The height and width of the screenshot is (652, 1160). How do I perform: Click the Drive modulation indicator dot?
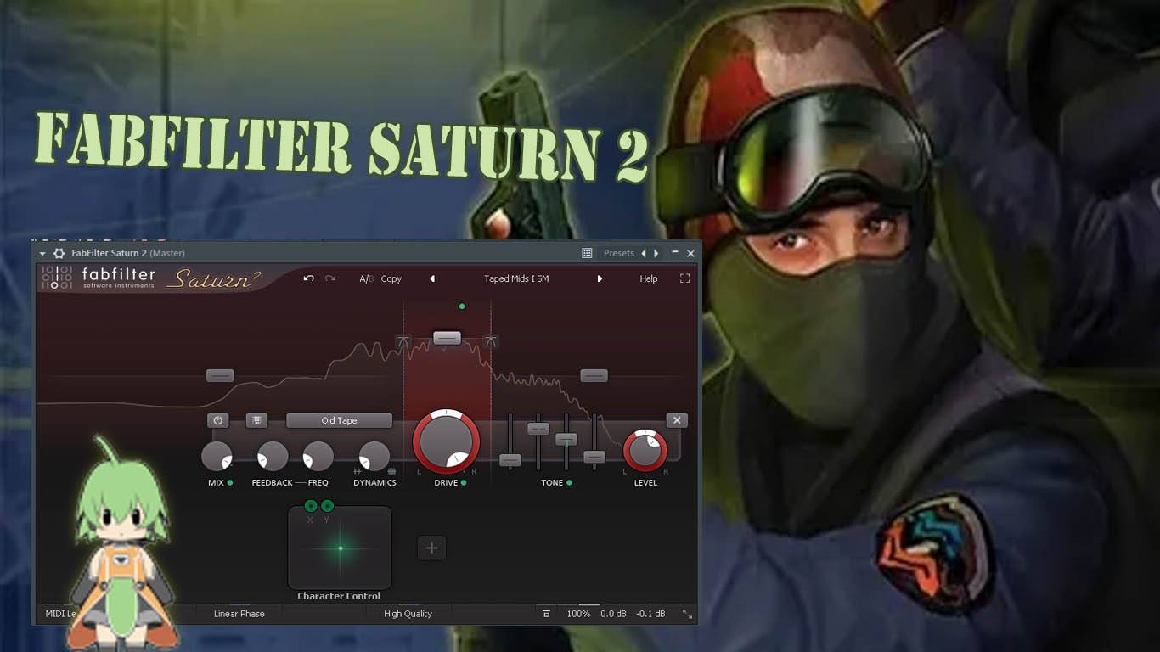464,483
